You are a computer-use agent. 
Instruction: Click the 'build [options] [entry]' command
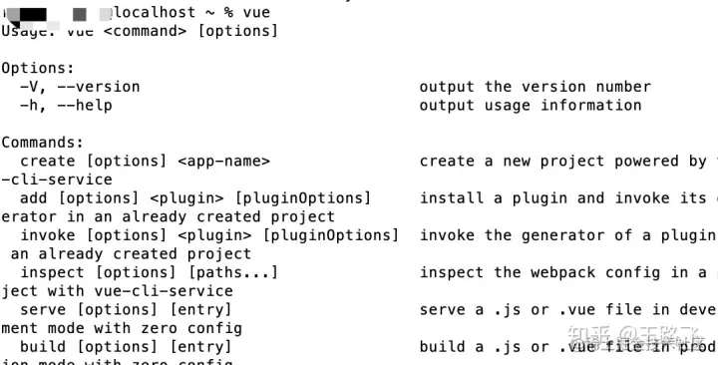pos(126,347)
